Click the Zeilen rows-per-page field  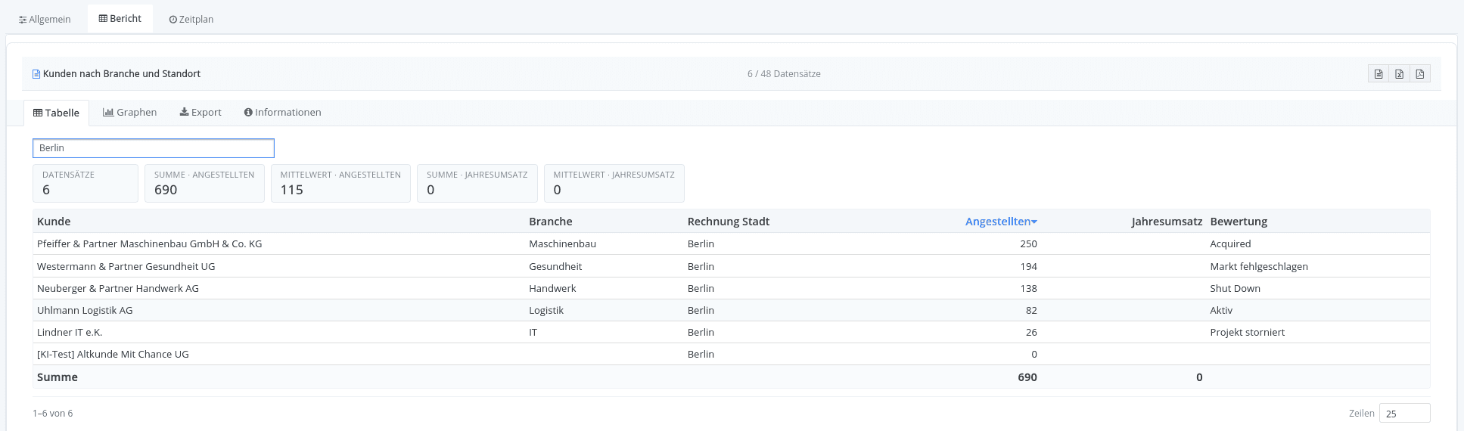pyautogui.click(x=1404, y=413)
